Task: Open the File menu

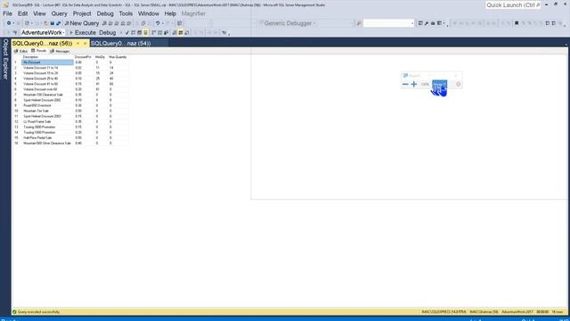Action: point(7,13)
